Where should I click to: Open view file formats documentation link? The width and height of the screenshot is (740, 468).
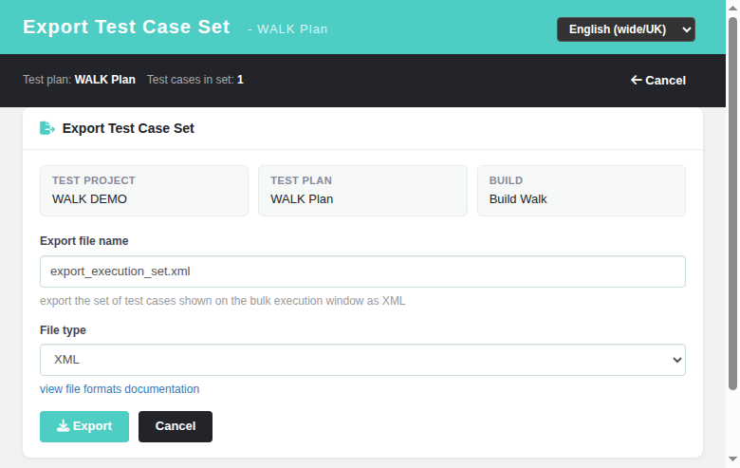120,389
